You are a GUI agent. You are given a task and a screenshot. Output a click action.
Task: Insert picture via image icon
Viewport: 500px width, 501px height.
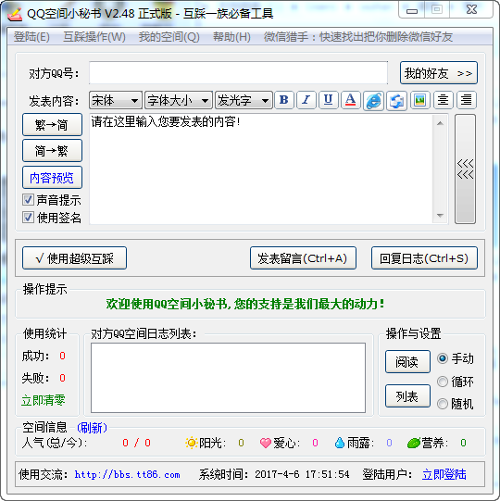(419, 100)
